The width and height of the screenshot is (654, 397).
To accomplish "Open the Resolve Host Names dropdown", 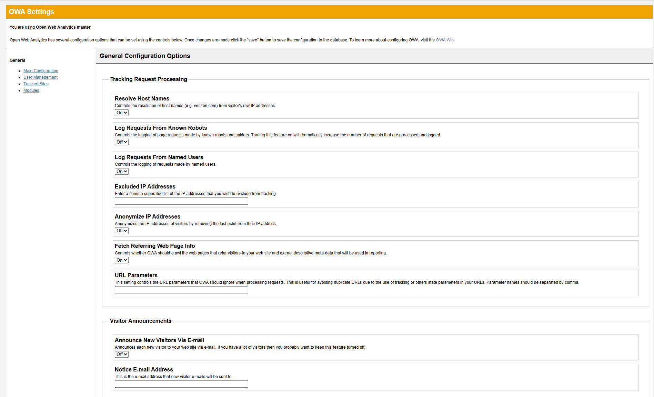I will pyautogui.click(x=122, y=113).
